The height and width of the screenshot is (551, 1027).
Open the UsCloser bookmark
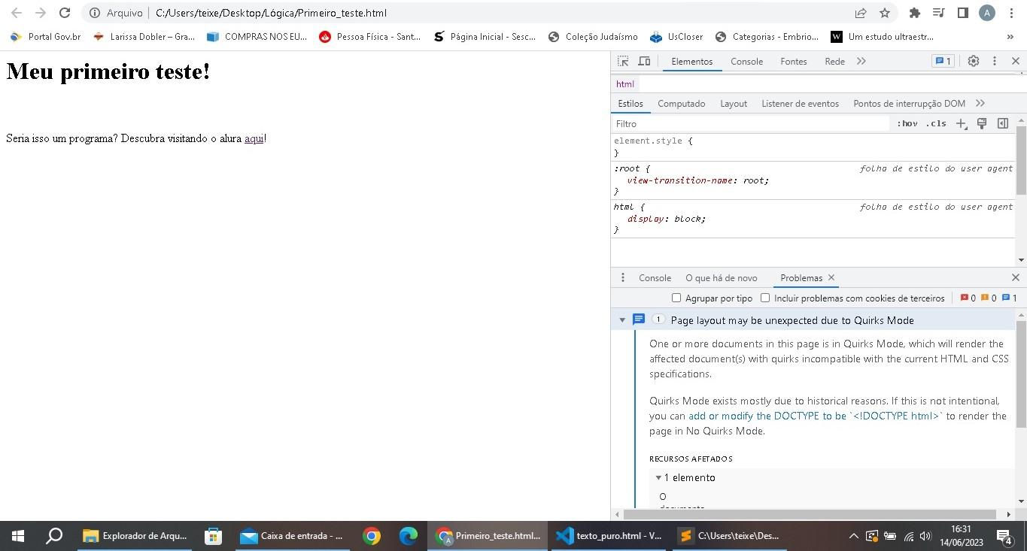(676, 36)
